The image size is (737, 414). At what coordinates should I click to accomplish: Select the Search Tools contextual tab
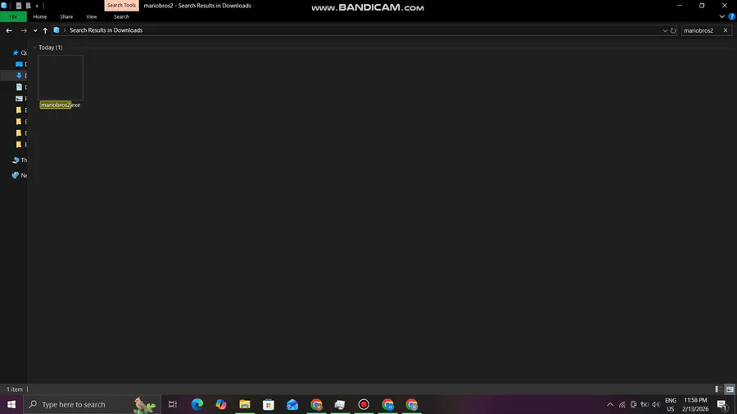coord(121,5)
